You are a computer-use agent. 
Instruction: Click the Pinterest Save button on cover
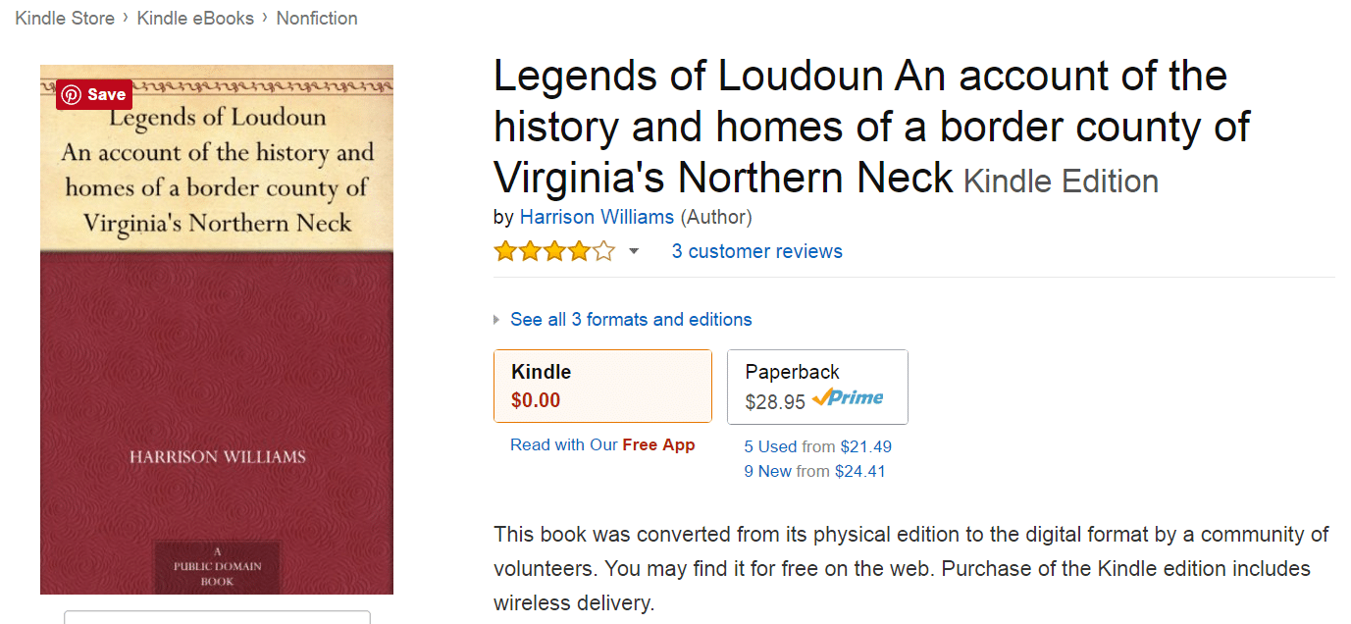tap(94, 94)
